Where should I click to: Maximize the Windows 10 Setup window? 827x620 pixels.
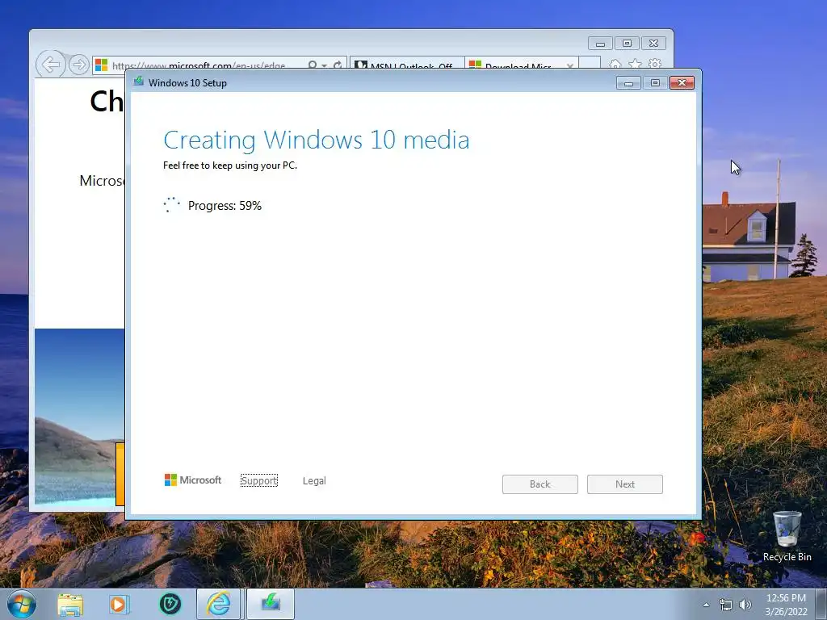655,83
